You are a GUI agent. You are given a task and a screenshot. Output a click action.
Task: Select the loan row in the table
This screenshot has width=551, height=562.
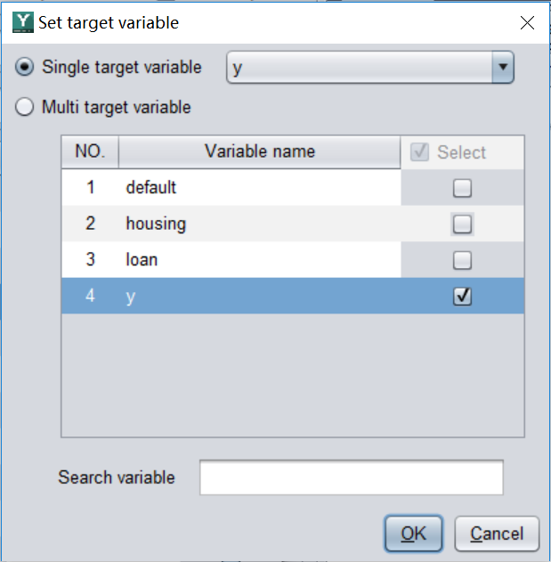[x=258, y=260]
